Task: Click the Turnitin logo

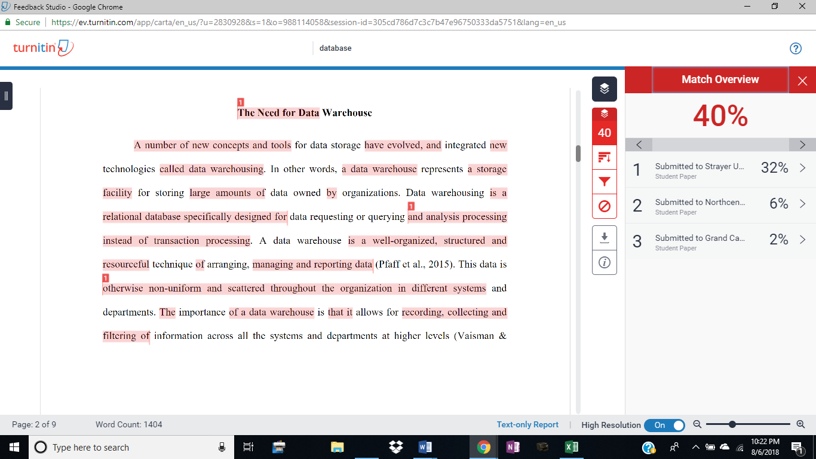Action: (x=44, y=48)
